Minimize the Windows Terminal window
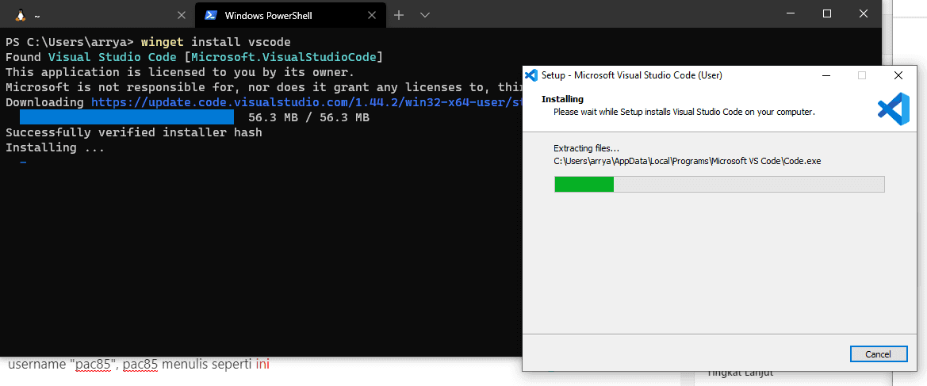Viewport: 927px width, 386px height. [x=790, y=13]
